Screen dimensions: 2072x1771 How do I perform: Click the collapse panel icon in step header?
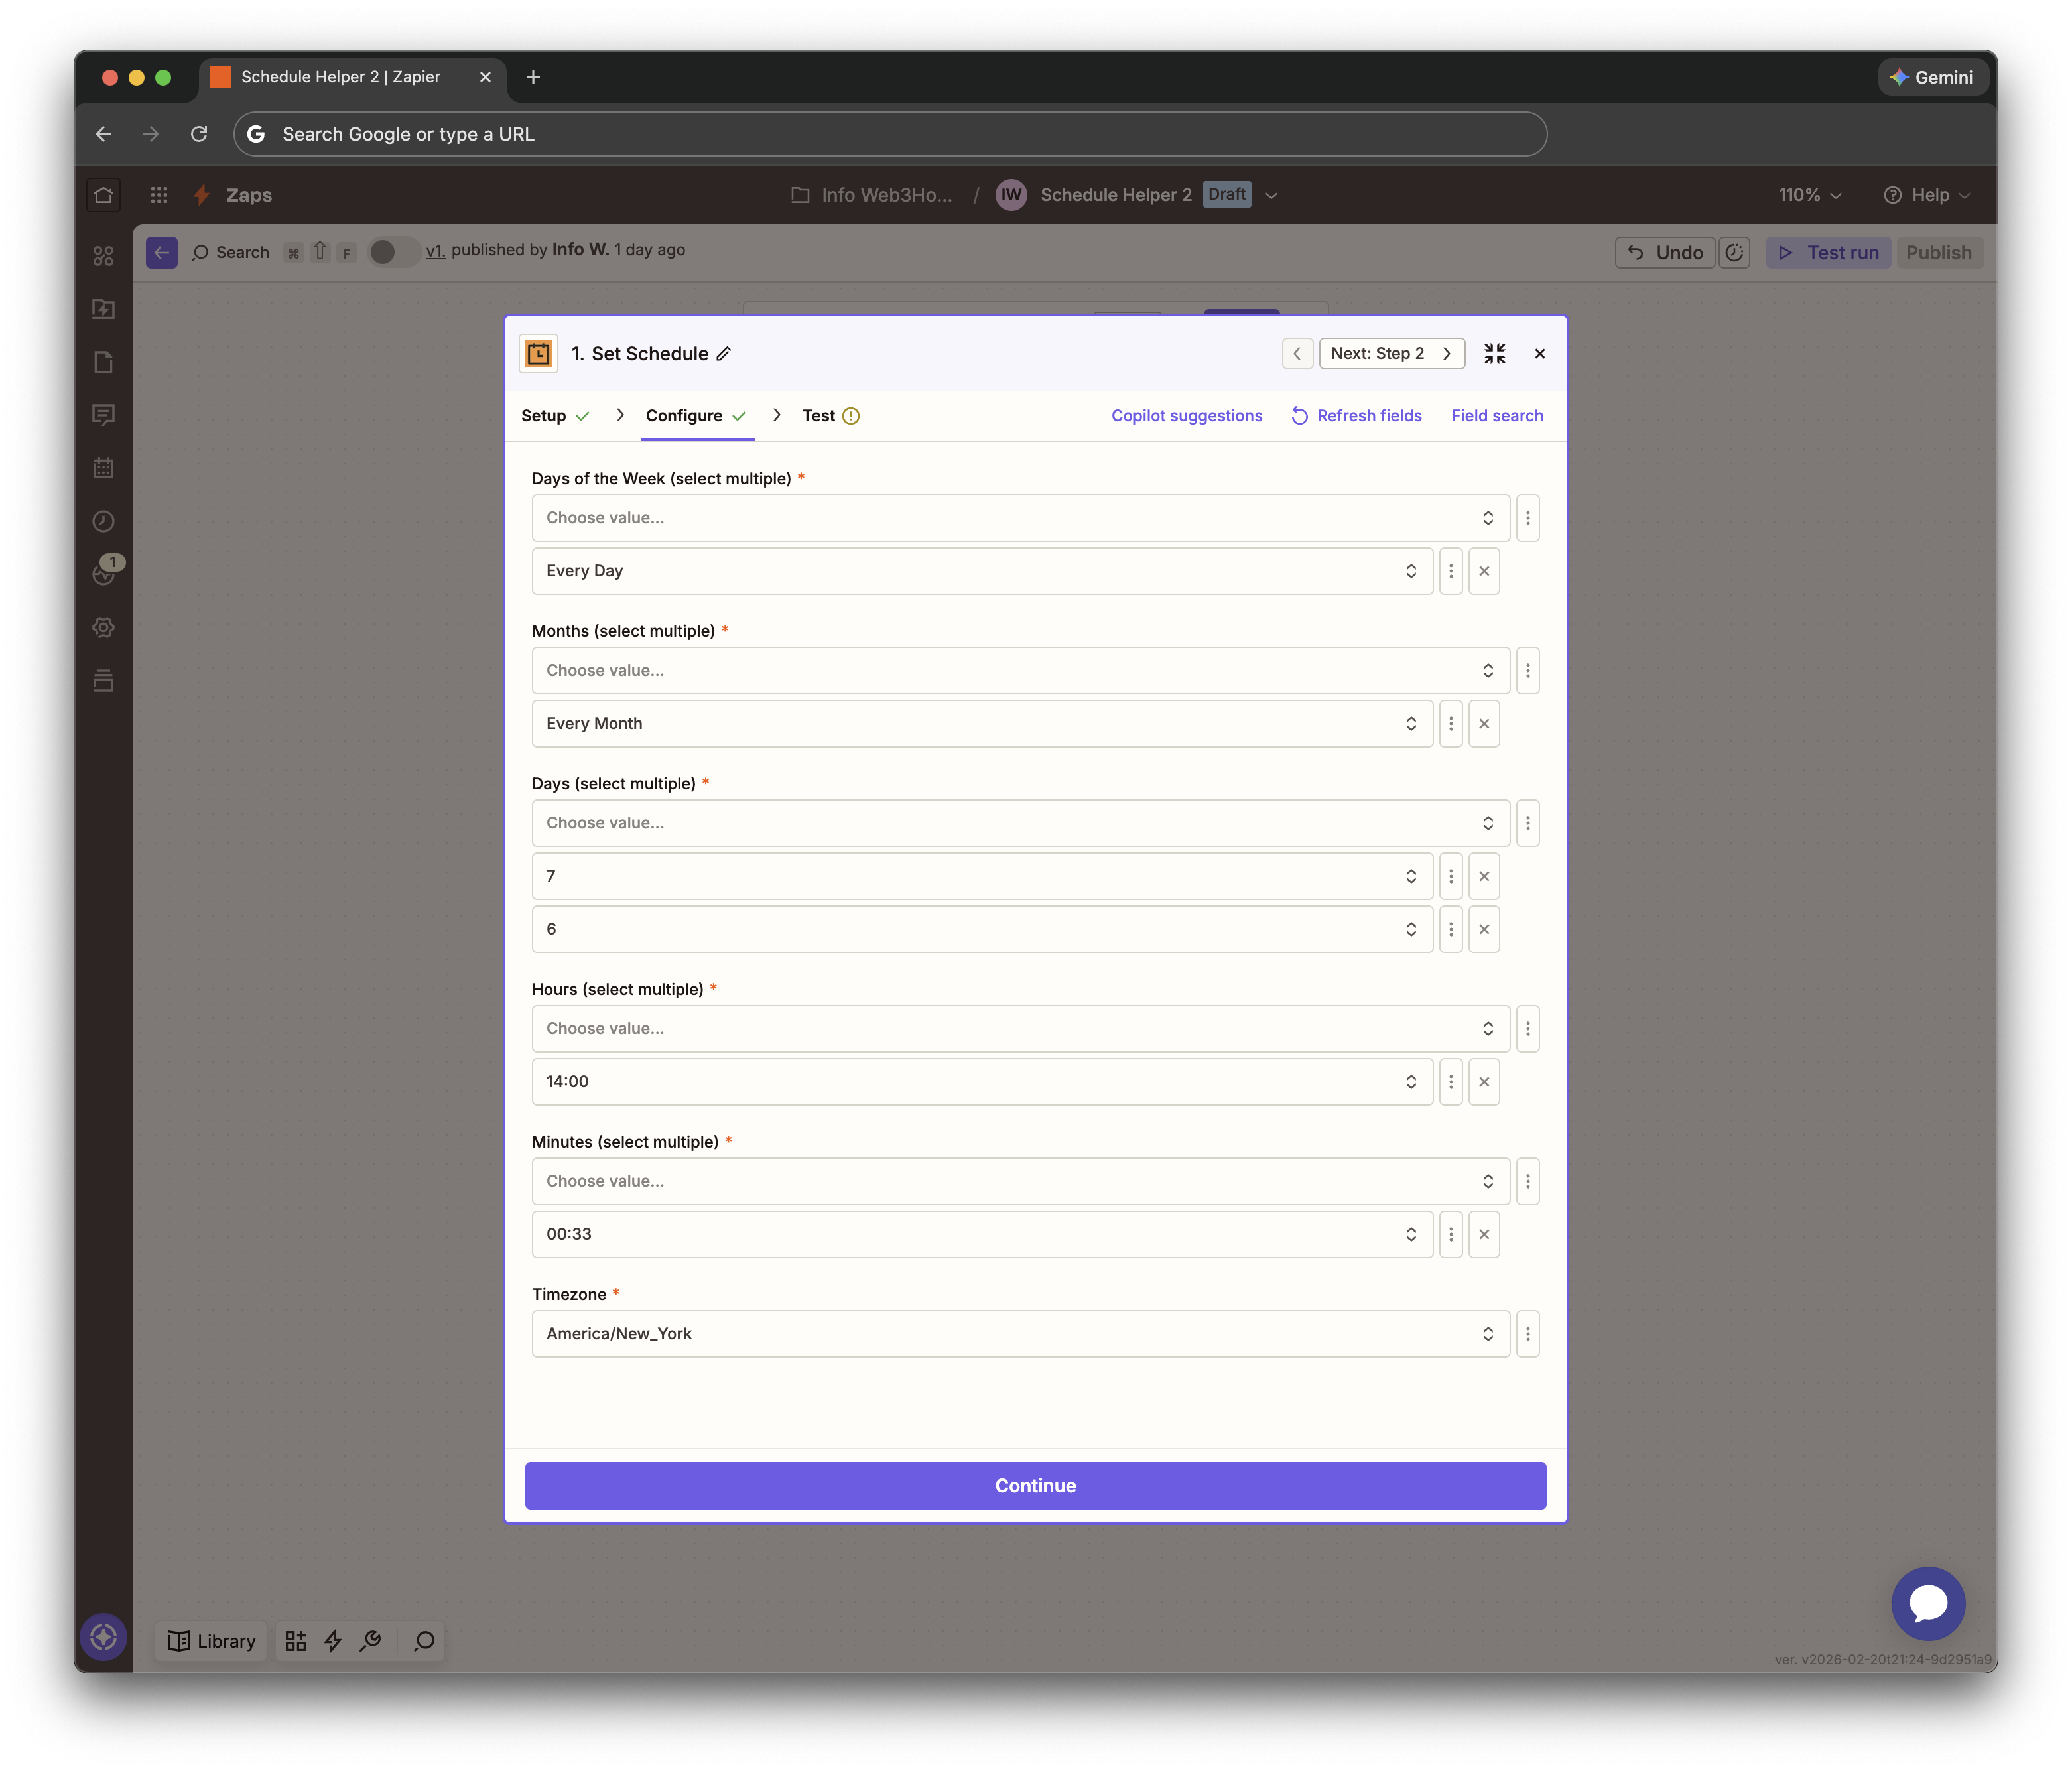1494,354
